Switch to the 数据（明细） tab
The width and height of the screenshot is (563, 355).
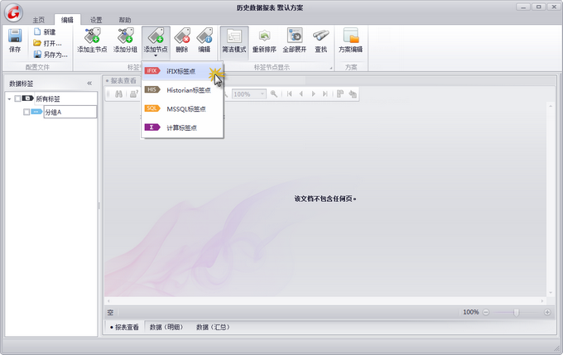click(x=166, y=327)
